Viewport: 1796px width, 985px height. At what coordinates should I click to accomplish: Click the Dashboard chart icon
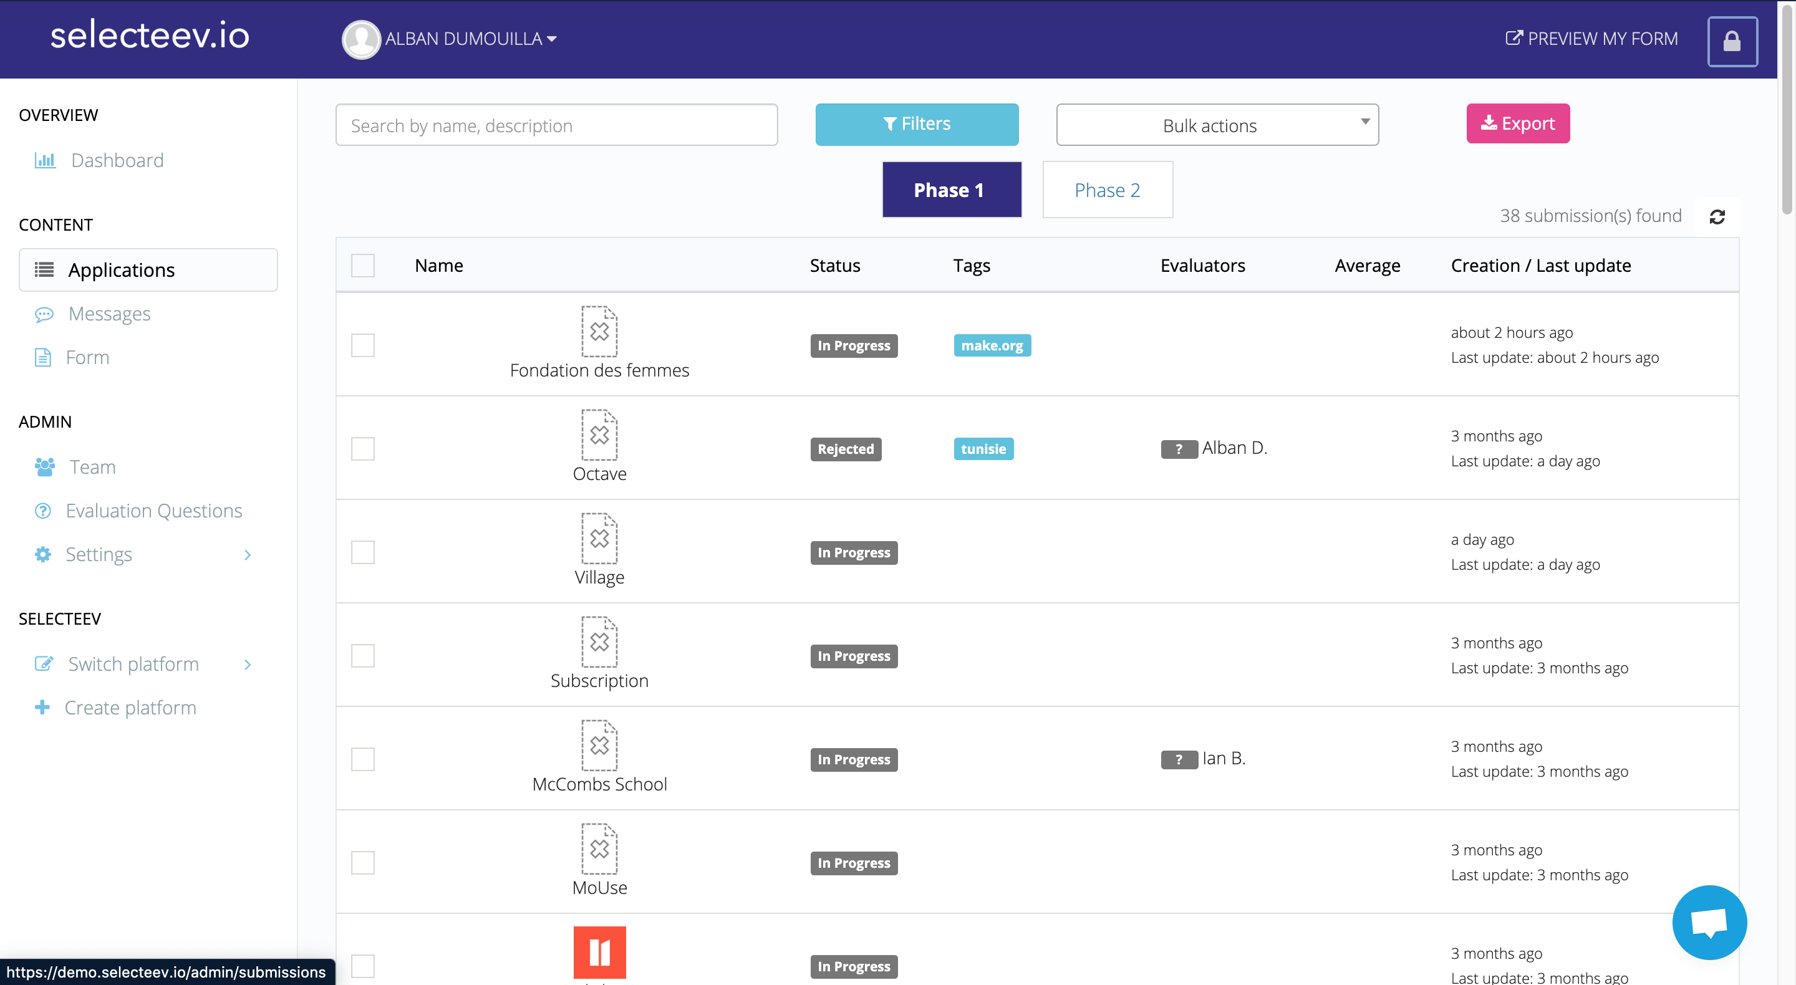point(45,160)
